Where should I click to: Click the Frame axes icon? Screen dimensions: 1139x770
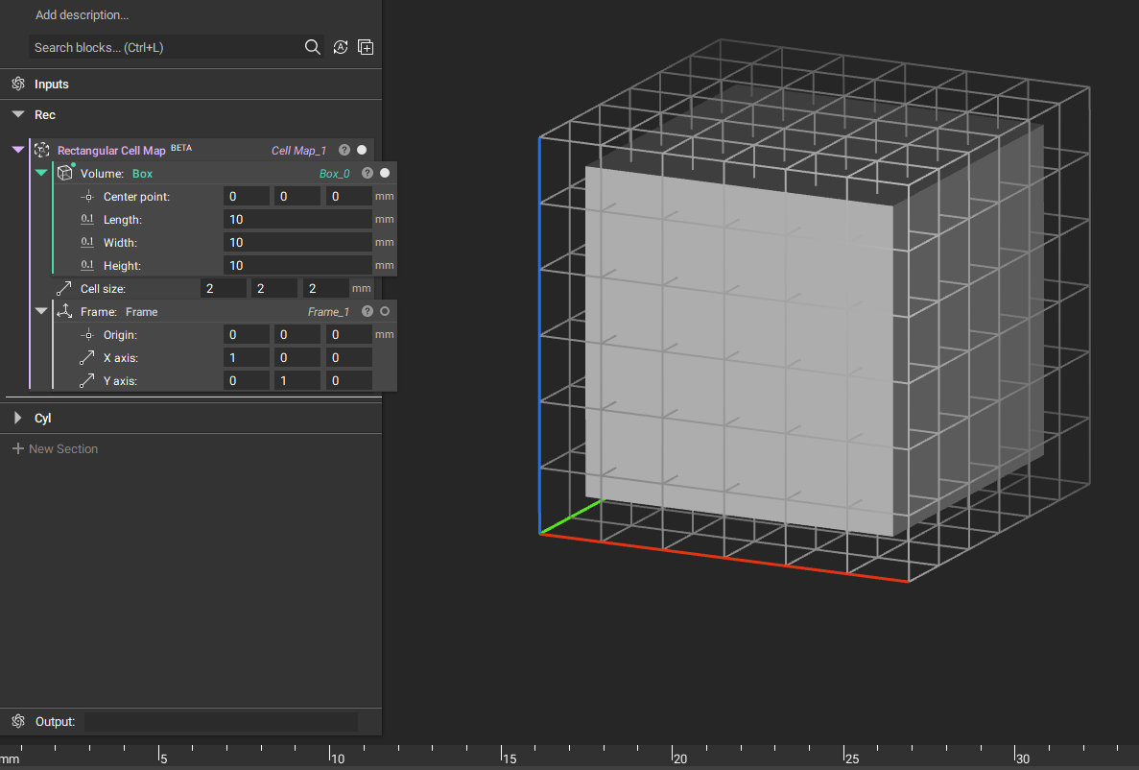[x=64, y=311]
